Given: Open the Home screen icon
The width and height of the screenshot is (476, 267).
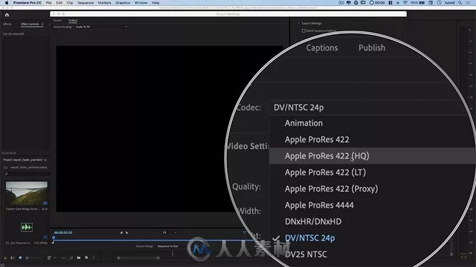Looking at the screenshot, I should tap(7, 15).
